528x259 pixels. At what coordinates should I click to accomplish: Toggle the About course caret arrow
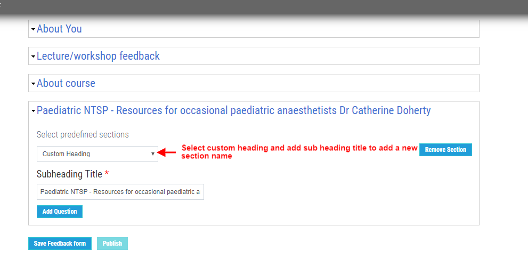click(x=33, y=84)
